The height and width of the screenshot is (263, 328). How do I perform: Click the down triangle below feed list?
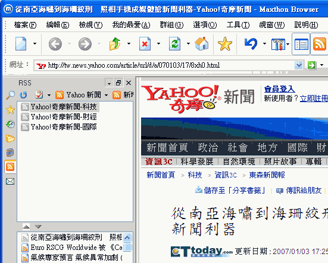point(38,227)
